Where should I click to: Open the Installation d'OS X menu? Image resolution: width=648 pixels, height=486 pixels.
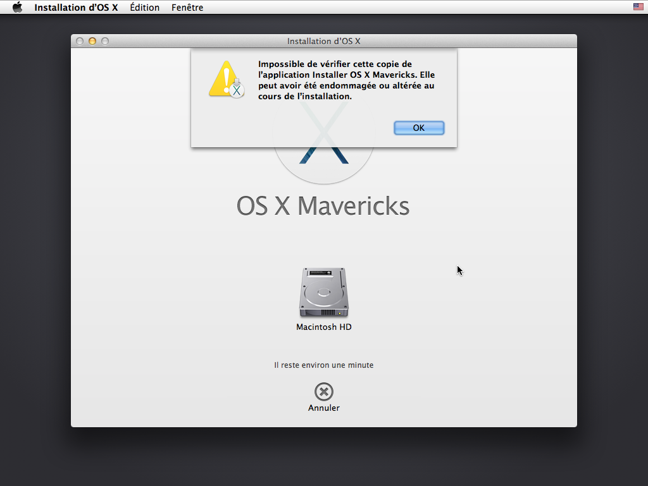[76, 8]
